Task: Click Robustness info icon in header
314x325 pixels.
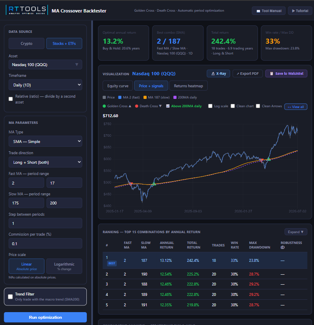Action: (x=282, y=247)
